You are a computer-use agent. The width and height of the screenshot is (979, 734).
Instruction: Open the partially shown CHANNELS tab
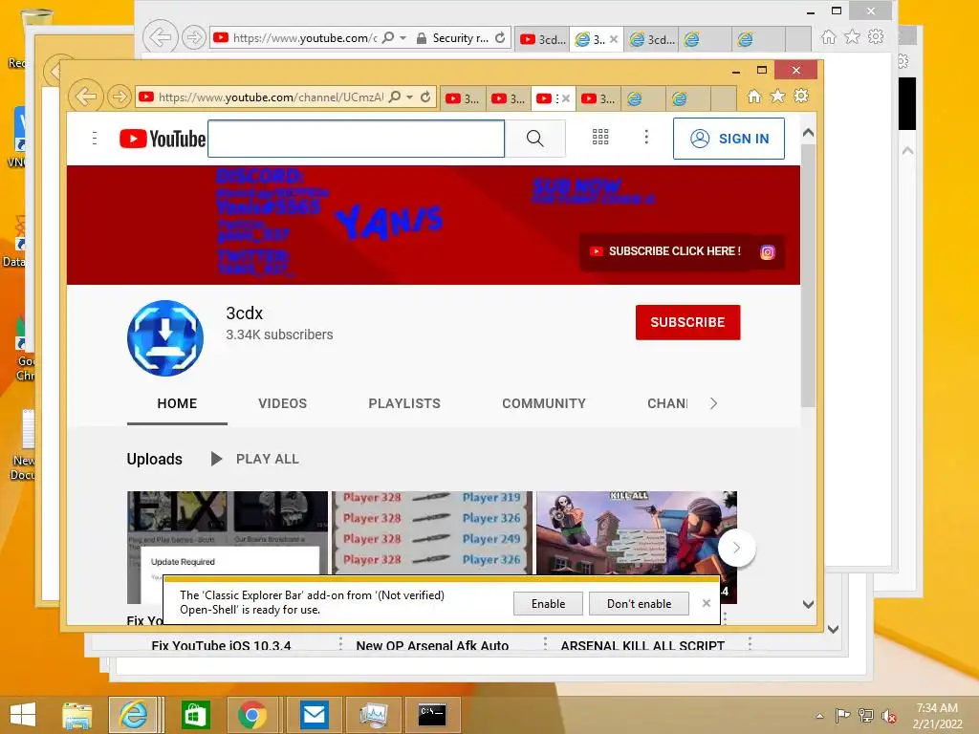(666, 404)
